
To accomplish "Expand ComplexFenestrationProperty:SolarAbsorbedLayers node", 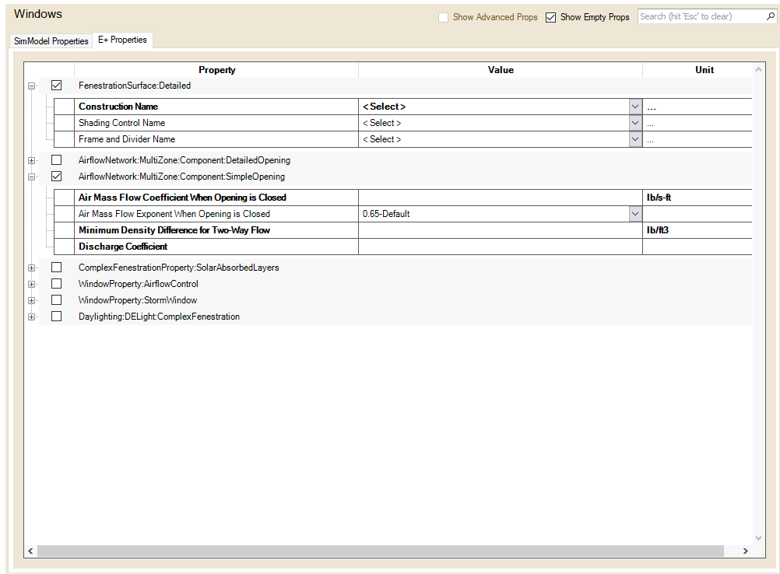I will point(31,268).
